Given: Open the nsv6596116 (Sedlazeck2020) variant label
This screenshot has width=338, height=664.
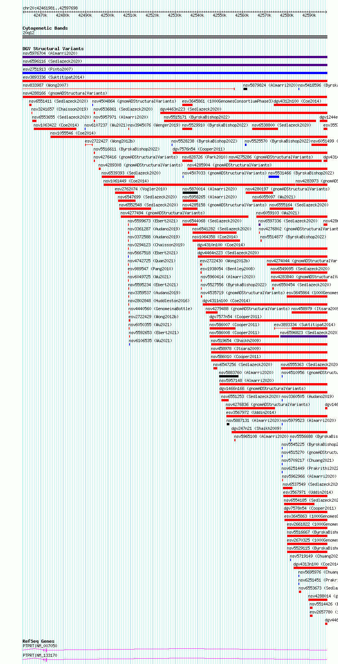Looking at the screenshot, I should click(52, 61).
